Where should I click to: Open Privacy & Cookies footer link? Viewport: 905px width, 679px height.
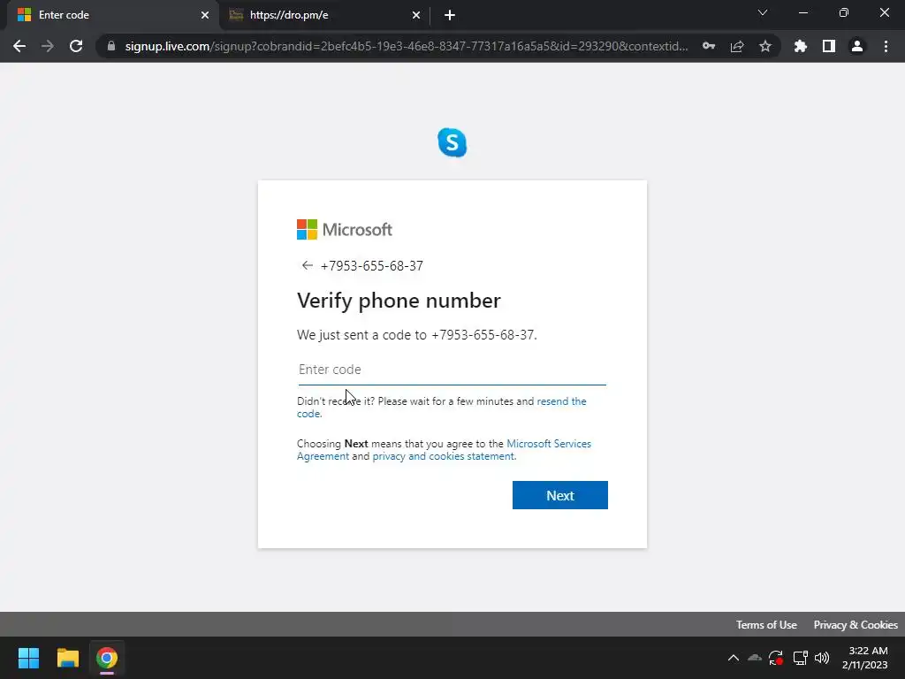(x=856, y=625)
